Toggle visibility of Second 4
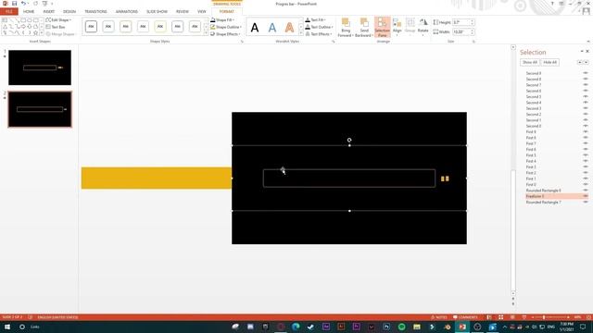The height and width of the screenshot is (333, 593). coord(586,103)
